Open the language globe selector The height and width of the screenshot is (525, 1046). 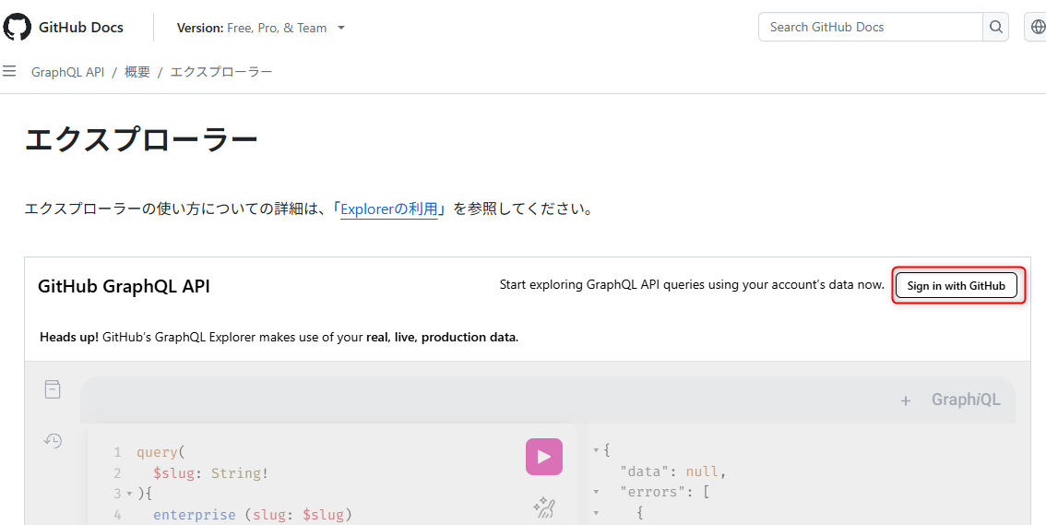[x=1038, y=28]
